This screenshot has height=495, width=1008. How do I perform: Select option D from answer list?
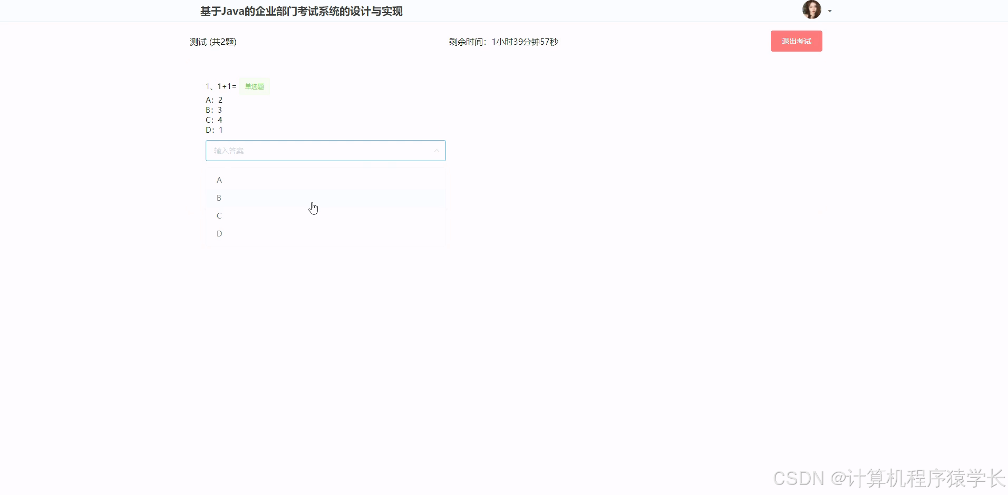tap(325, 234)
